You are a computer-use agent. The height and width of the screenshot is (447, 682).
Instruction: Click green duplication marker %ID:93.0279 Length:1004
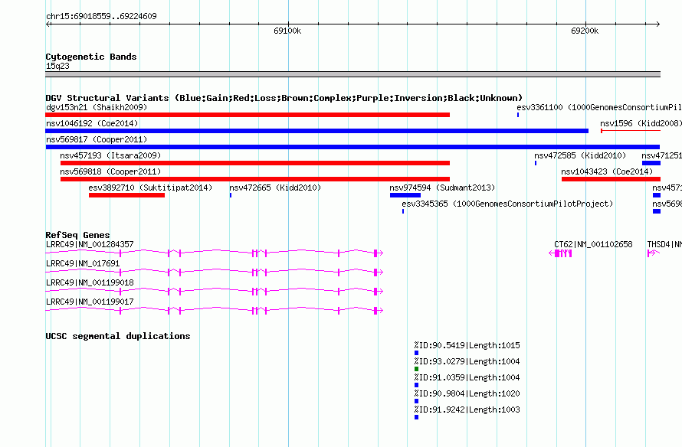tap(416, 369)
